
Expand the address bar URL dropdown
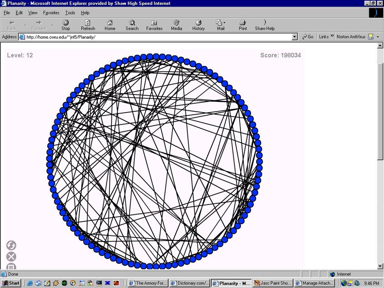[295, 37]
